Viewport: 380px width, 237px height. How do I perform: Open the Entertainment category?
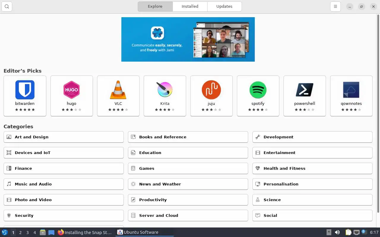pyautogui.click(x=312, y=153)
